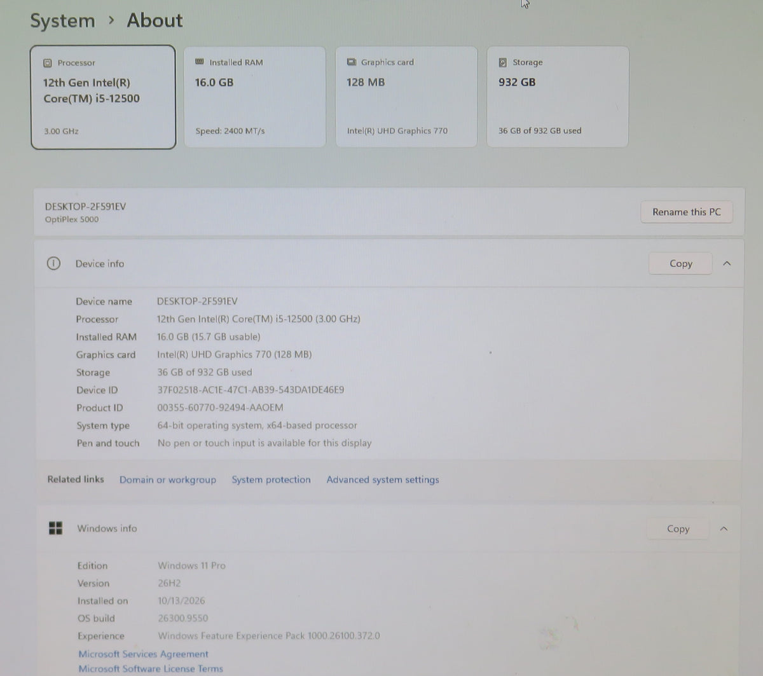Open the Graphics card 128 MB card
Screen dimensions: 763x676
click(x=406, y=97)
